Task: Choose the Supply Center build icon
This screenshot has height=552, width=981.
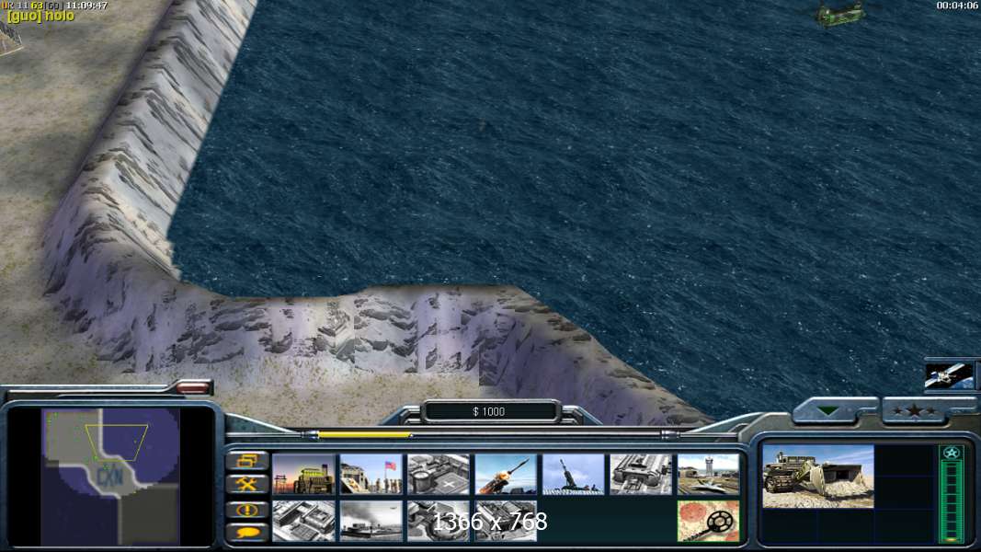Action: point(439,474)
